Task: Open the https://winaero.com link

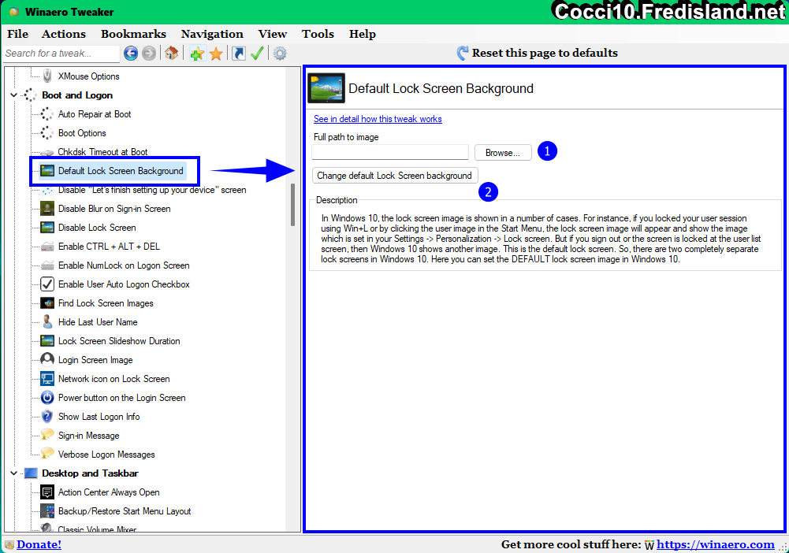Action: pos(715,544)
